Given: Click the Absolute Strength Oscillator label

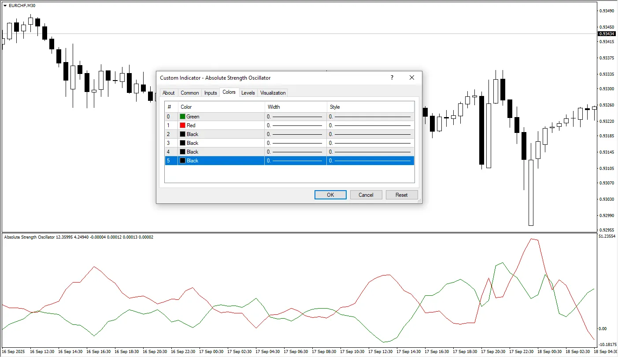Looking at the screenshot, I should click(29, 237).
